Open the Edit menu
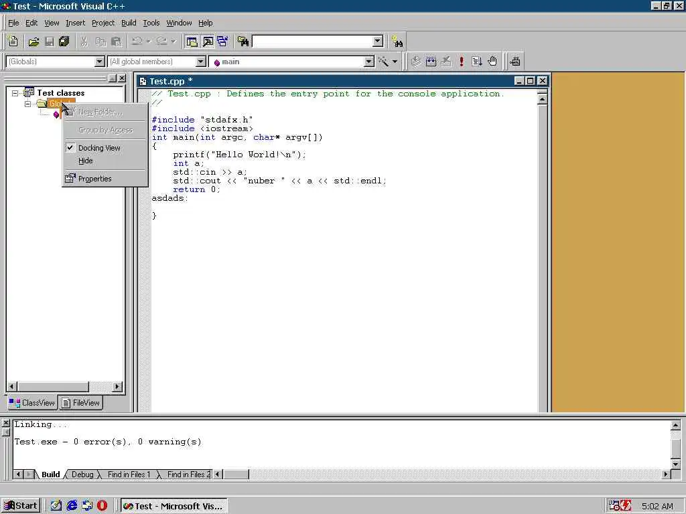The width and height of the screenshot is (686, 514). pos(31,23)
